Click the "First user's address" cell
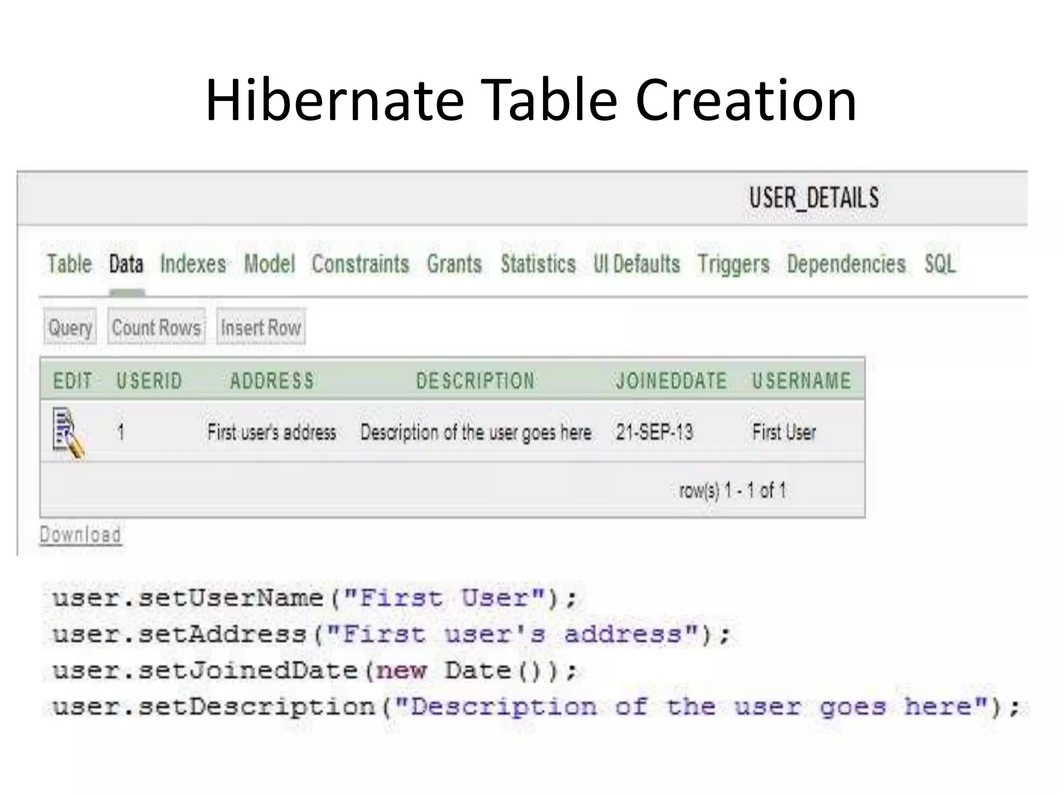The height and width of the screenshot is (796, 1062). [x=272, y=432]
